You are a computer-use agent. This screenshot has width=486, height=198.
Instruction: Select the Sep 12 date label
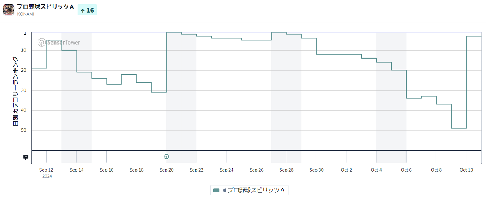click(47, 170)
